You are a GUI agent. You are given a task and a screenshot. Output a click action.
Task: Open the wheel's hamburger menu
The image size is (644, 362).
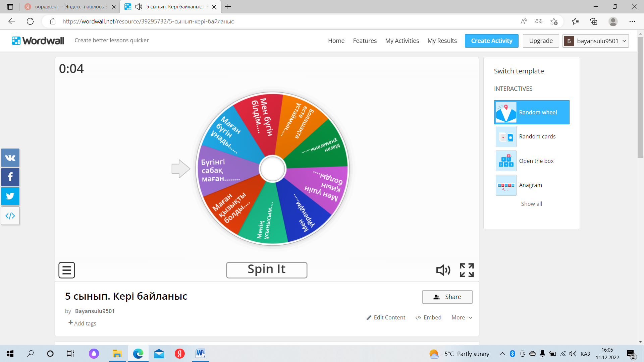click(67, 270)
